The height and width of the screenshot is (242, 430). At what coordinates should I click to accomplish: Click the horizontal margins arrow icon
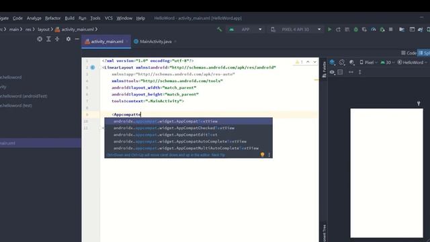tap(351, 72)
